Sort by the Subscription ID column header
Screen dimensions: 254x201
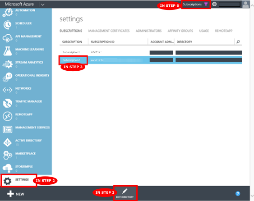102,42
